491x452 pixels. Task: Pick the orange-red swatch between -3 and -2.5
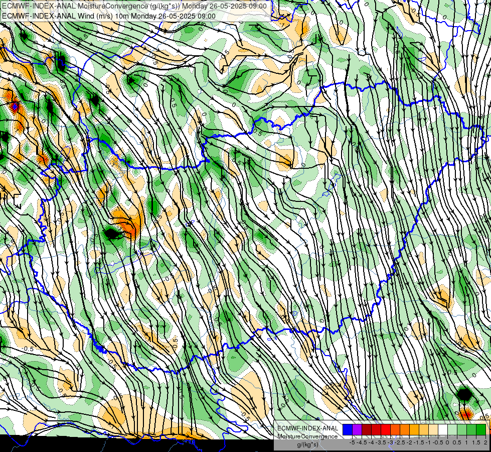click(x=395, y=429)
